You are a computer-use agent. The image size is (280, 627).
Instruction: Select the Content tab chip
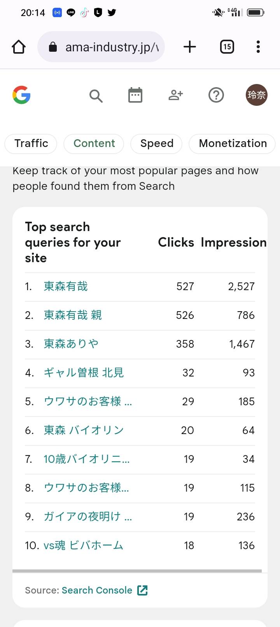pos(94,144)
